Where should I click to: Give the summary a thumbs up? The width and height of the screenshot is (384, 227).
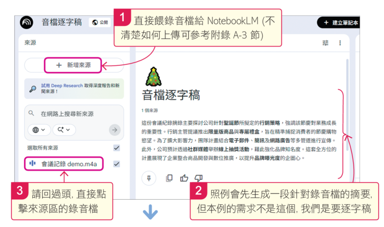(184, 178)
